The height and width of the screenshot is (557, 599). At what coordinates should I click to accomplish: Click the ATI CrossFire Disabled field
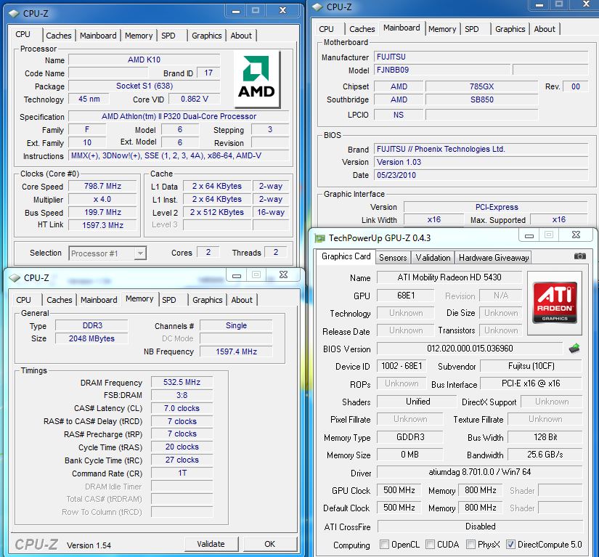pyautogui.click(x=480, y=526)
